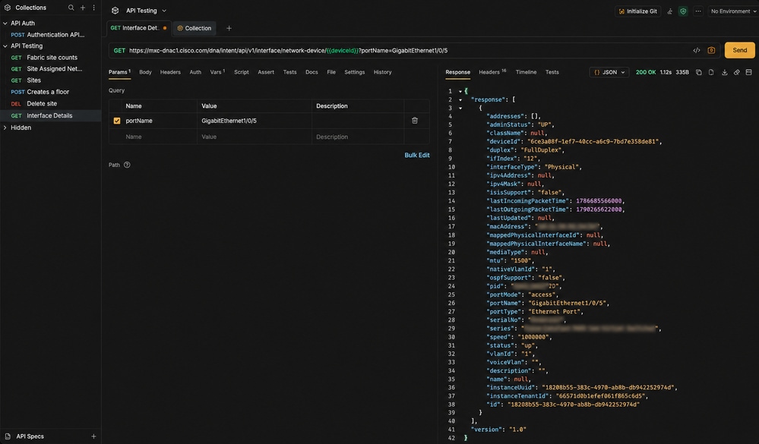Click the Collection tab's gear icon

coord(180,28)
